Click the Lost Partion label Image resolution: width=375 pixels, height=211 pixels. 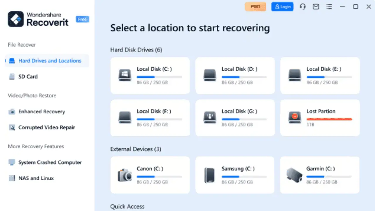pyautogui.click(x=321, y=111)
